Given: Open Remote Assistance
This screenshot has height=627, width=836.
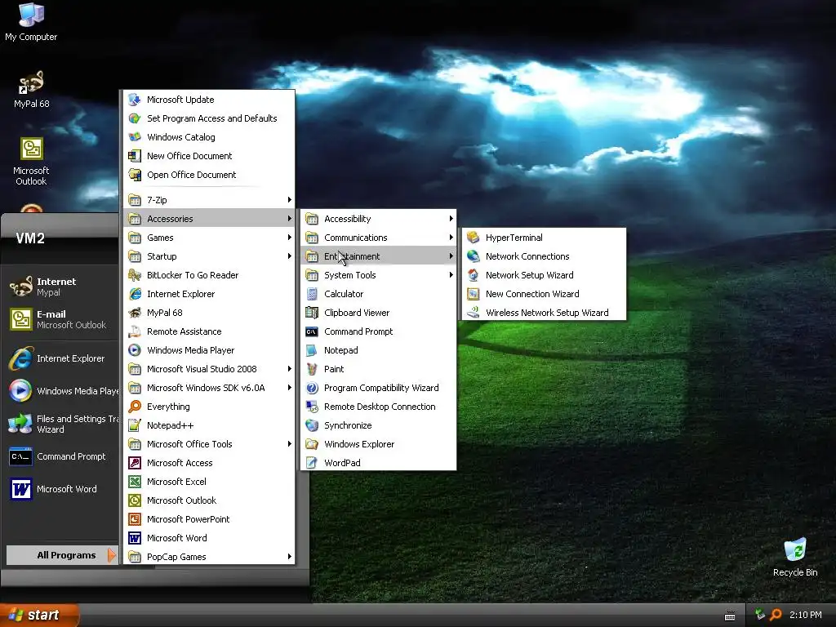Looking at the screenshot, I should 209,331.
